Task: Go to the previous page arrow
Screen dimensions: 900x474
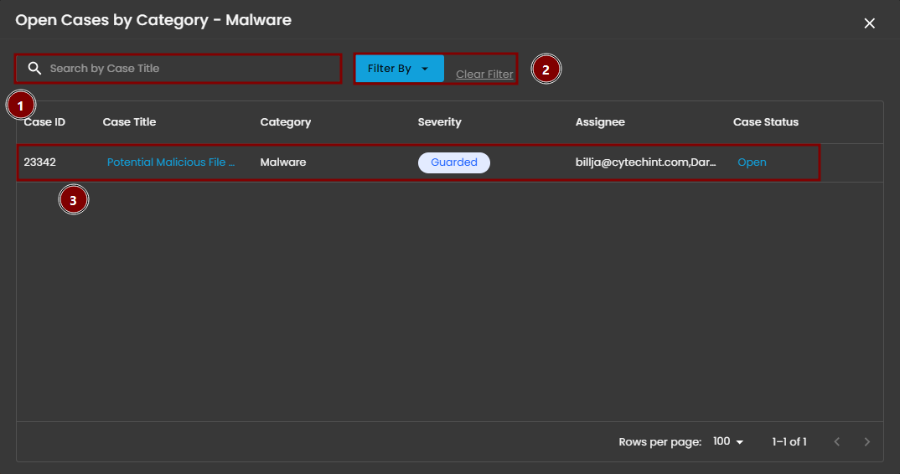Action: [836, 441]
